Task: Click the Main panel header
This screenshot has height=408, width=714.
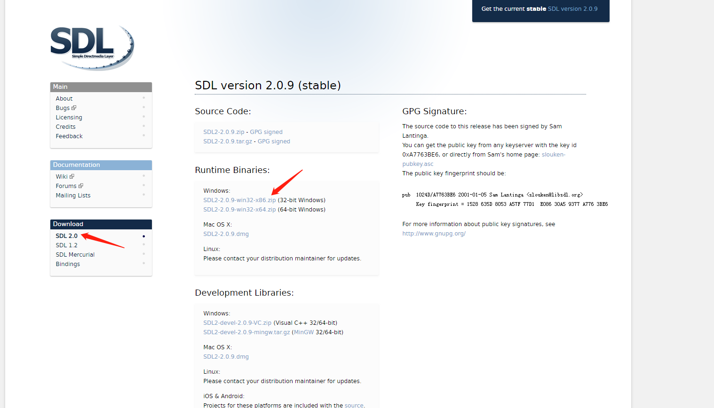Action: (x=101, y=87)
